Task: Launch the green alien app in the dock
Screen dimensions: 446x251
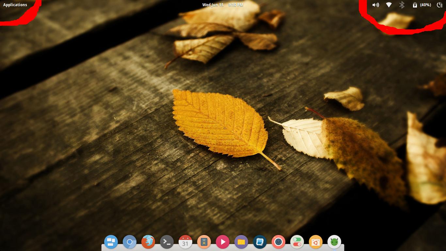Action: coord(334,242)
